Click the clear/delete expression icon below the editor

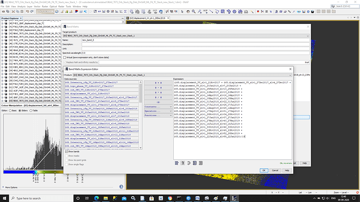(183, 163)
